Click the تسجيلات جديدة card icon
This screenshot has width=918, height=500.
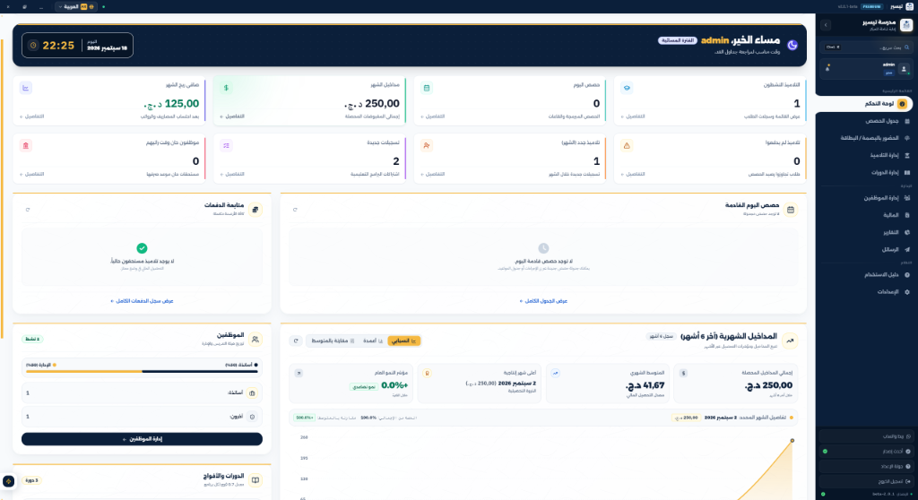click(x=226, y=145)
